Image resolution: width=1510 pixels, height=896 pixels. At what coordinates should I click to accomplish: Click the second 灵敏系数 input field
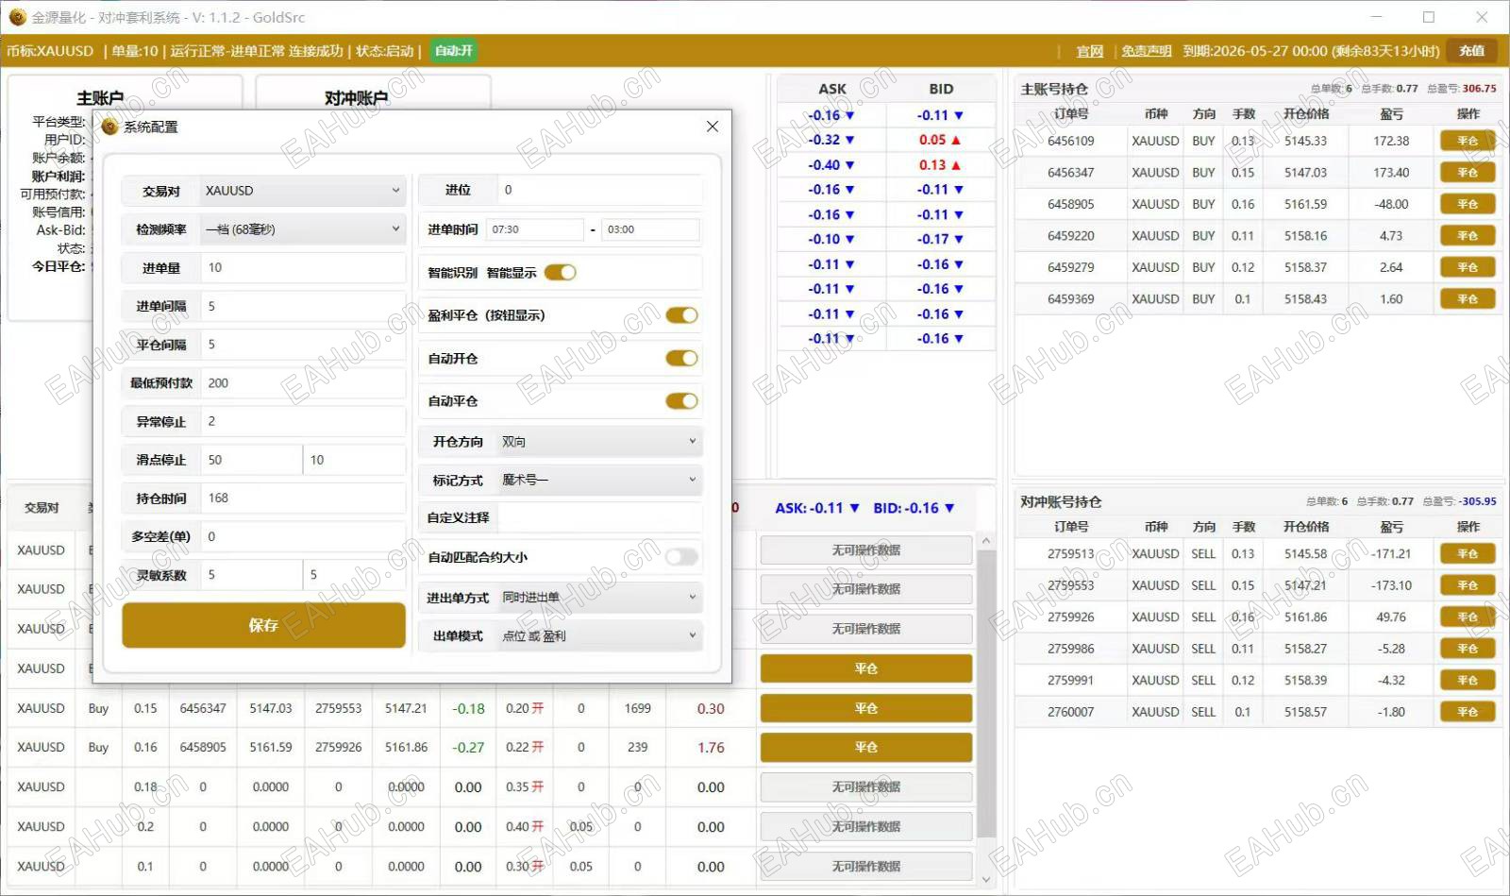point(355,575)
